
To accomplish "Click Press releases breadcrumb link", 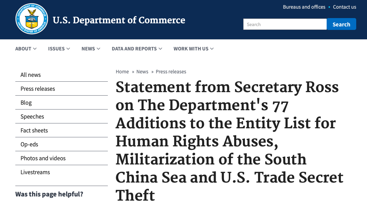I will (x=171, y=72).
